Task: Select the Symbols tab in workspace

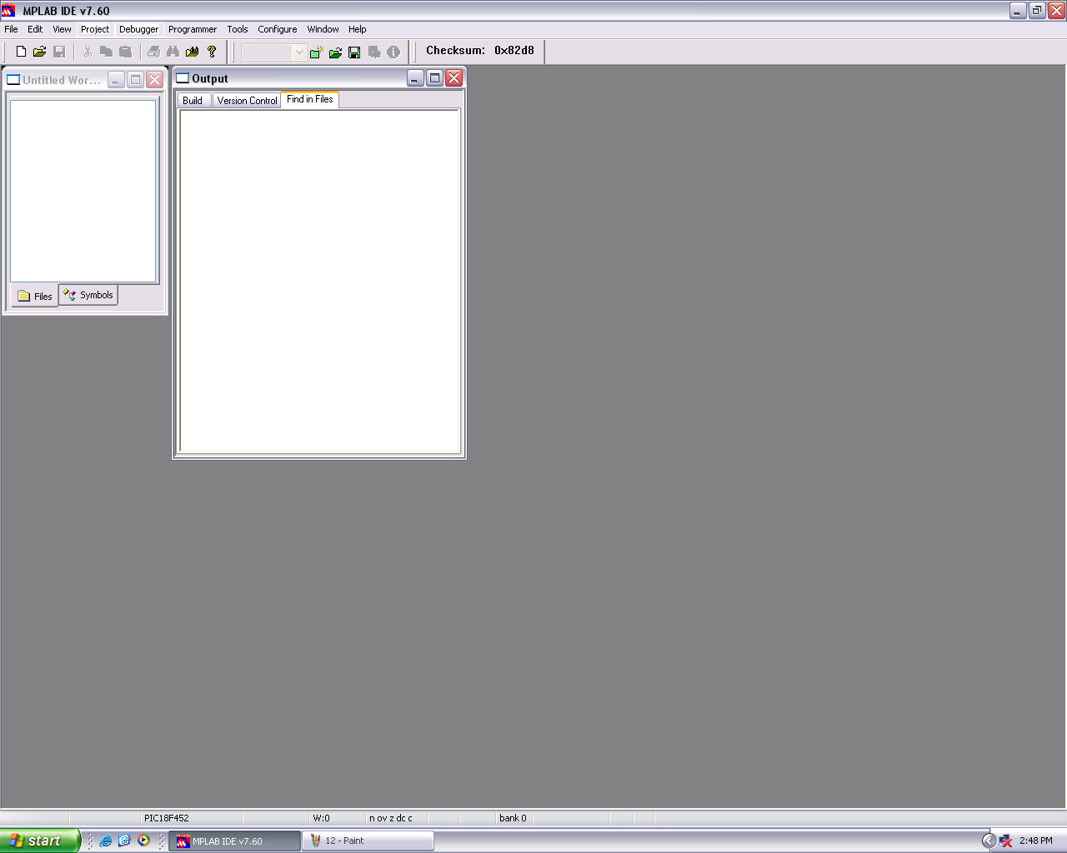Action: click(88, 295)
